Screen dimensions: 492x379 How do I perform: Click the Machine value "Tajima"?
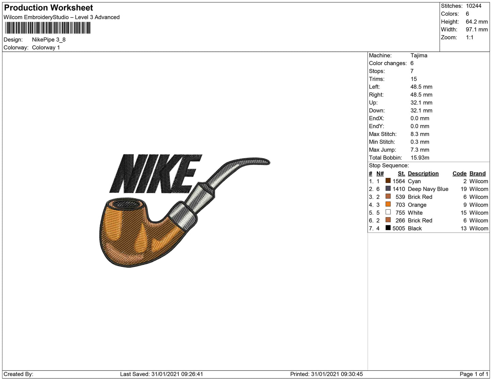(x=419, y=56)
